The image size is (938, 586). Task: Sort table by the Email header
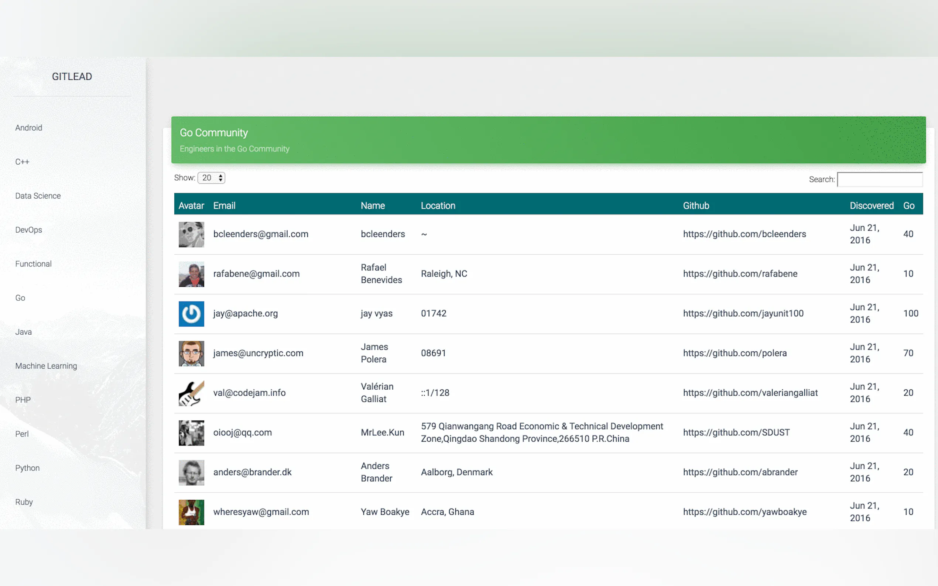[224, 206]
